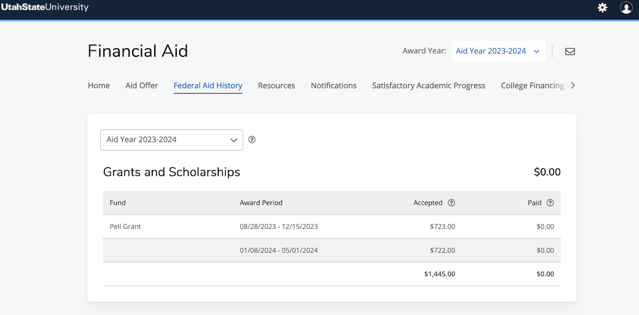
Task: Click the Federal Aid History tab
Action: 208,85
